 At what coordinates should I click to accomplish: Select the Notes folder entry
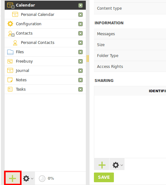click(45, 80)
